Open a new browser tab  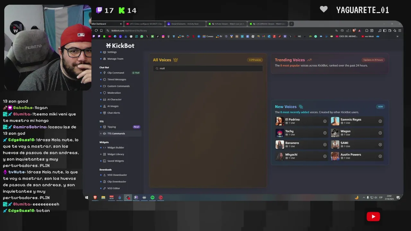pos(292,24)
